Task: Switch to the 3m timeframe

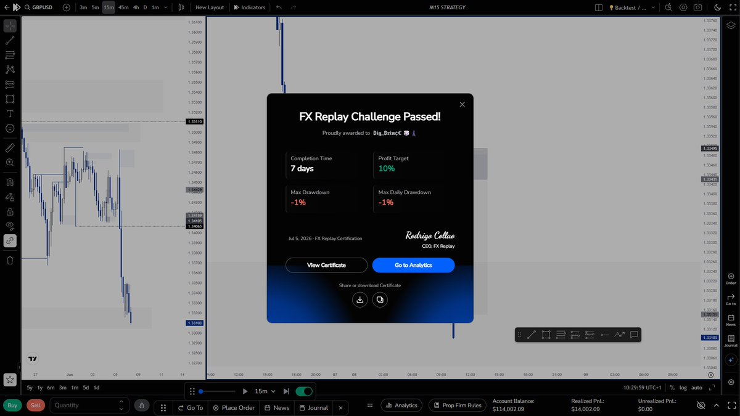Action: tap(83, 7)
